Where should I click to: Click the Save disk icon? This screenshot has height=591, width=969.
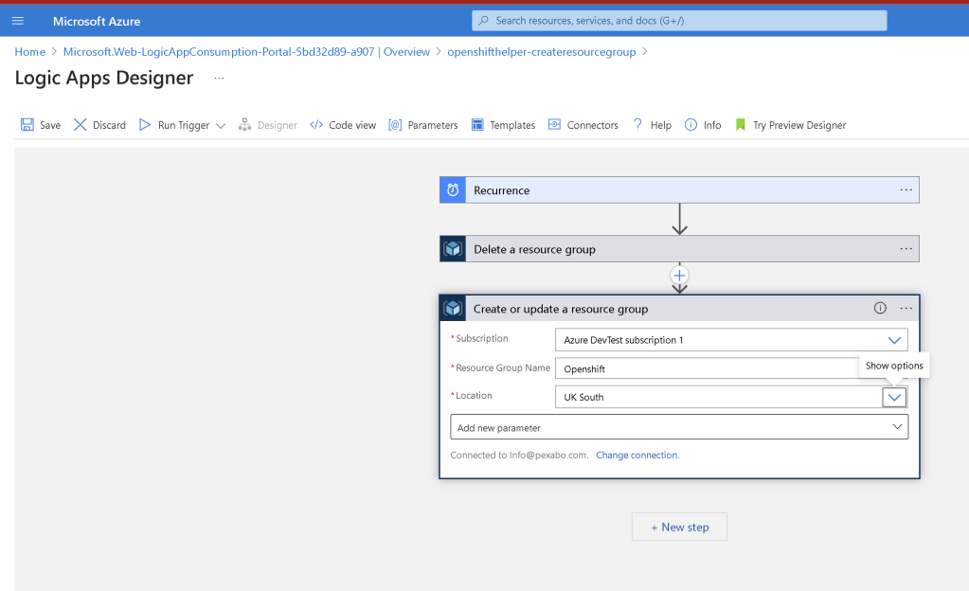click(27, 125)
